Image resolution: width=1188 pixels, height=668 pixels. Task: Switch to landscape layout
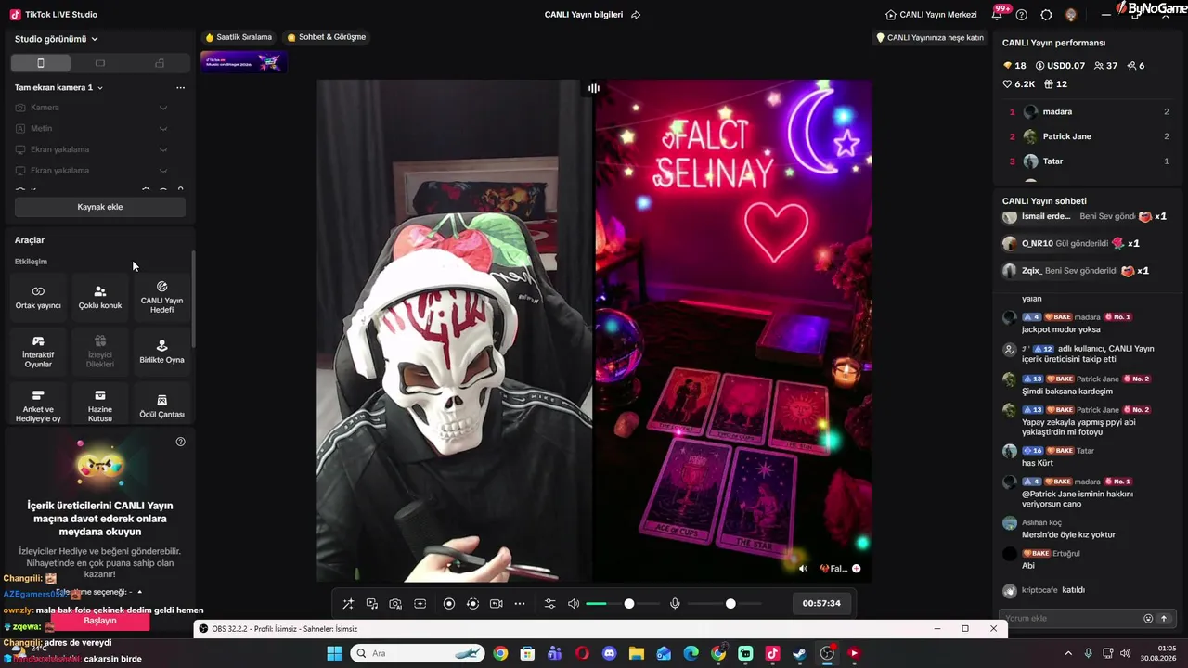coord(100,63)
